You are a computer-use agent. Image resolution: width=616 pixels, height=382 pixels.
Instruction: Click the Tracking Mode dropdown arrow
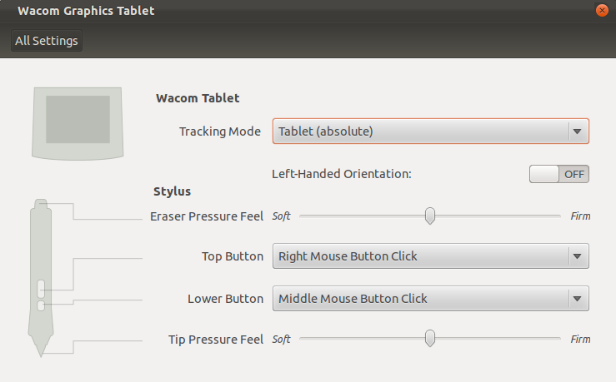(x=577, y=131)
